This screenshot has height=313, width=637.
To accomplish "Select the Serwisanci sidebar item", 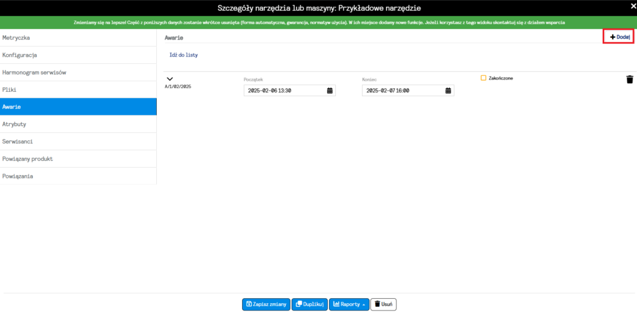I will (x=78, y=142).
